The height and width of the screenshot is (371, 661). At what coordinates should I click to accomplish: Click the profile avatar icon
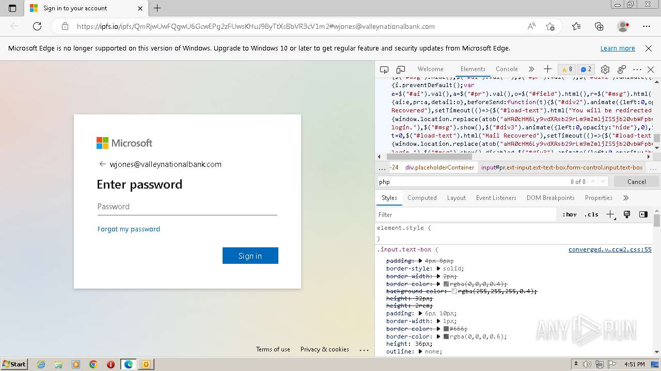coord(623,26)
